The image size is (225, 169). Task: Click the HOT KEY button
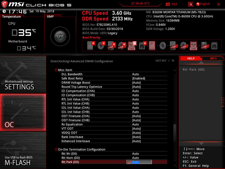pos(161,61)
